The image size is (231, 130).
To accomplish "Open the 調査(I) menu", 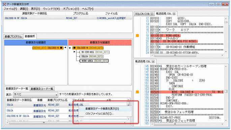I will point(24,9).
